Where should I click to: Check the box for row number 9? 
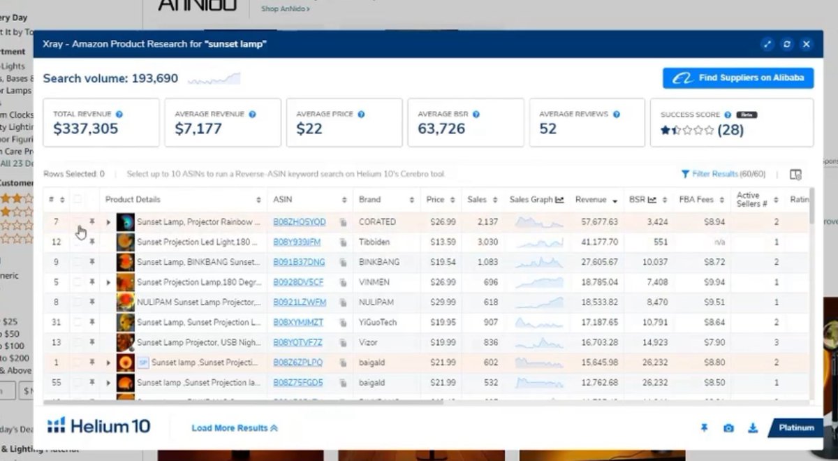pyautogui.click(x=78, y=262)
